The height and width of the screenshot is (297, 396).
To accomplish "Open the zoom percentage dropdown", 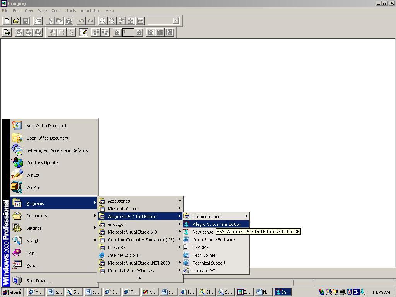I will pos(176,21).
